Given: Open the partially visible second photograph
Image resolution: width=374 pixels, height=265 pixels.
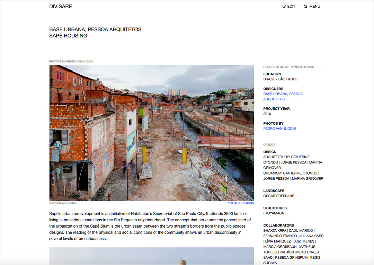Looking at the screenshot, I should [x=151, y=256].
